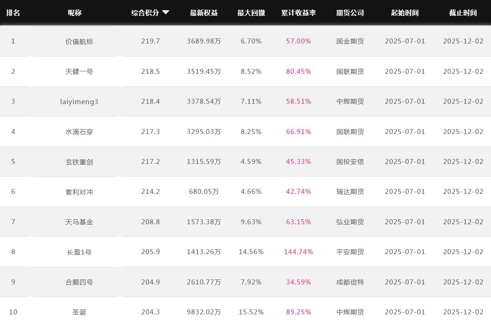The width and height of the screenshot is (491, 325).
Task: Click the 起始时间 column header
Action: pyautogui.click(x=405, y=13)
